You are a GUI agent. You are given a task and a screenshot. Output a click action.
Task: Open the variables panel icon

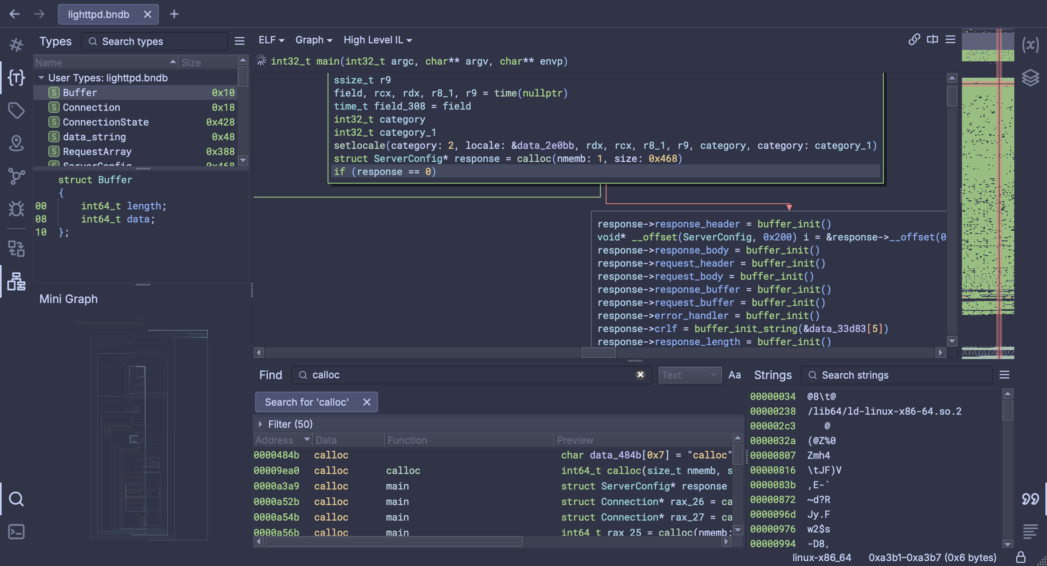[1030, 45]
